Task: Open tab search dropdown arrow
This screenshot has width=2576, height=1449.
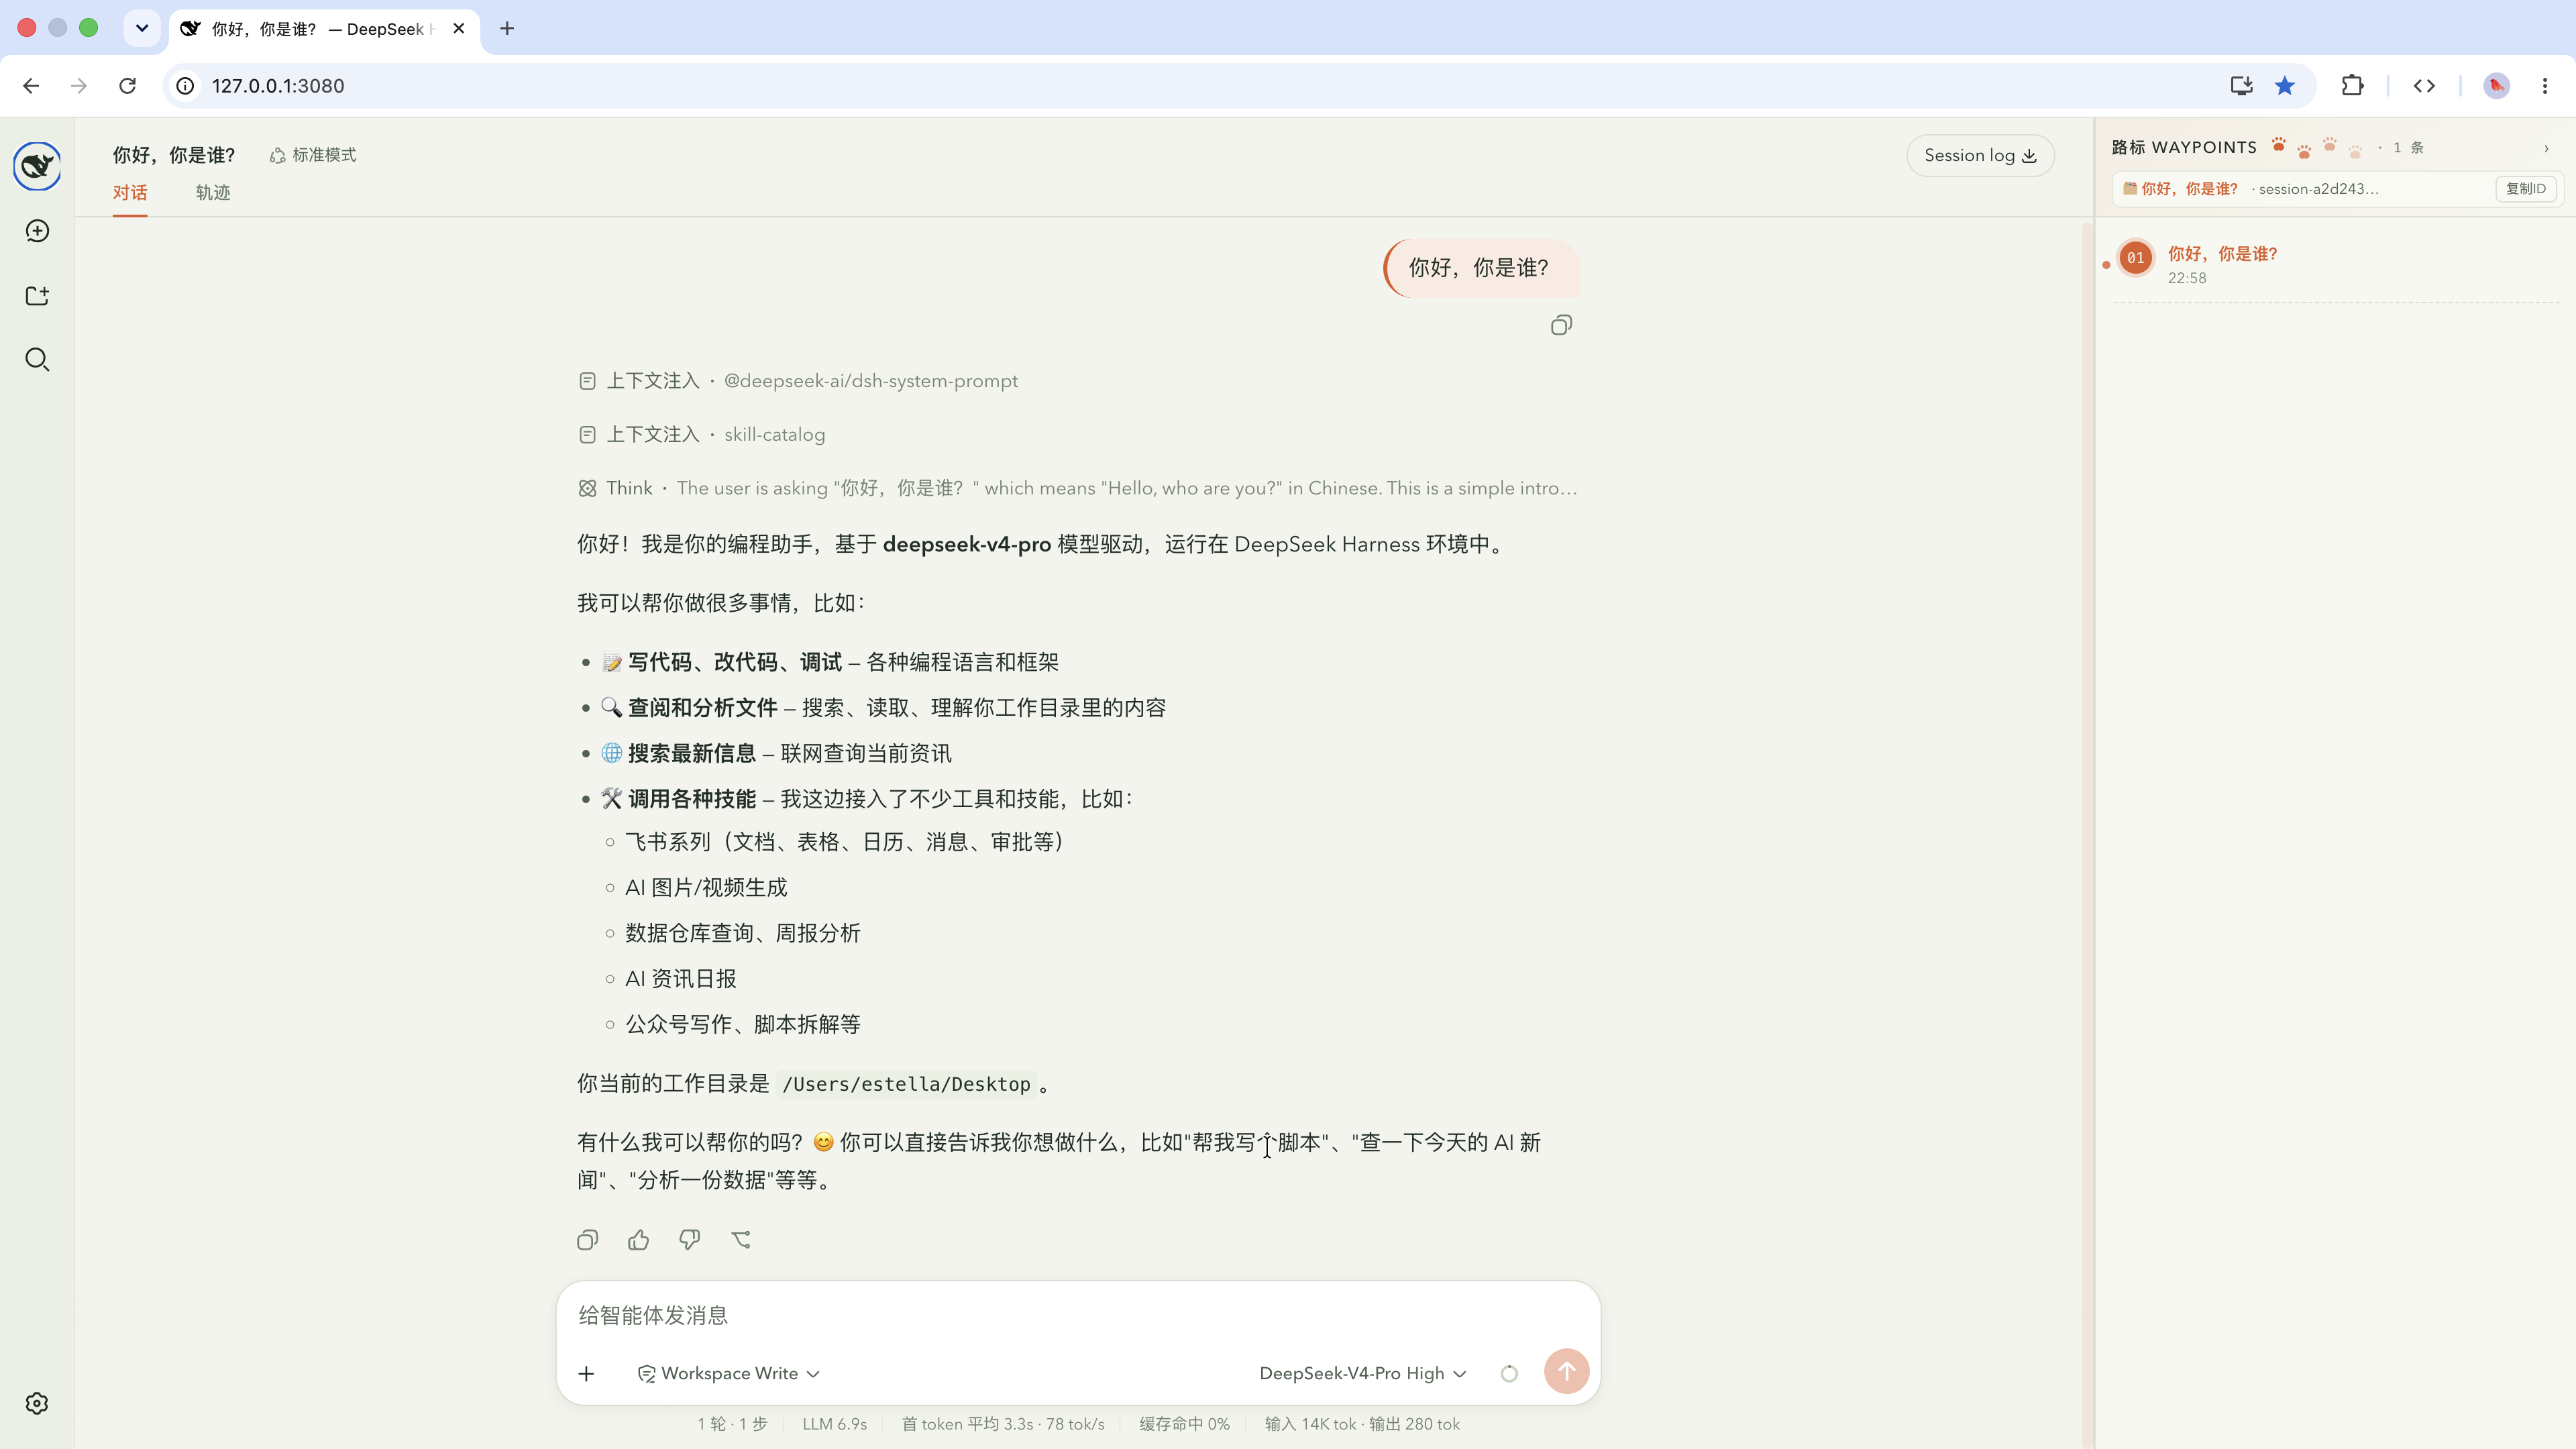Action: (142, 28)
